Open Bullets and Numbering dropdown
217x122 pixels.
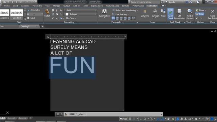(x=125, y=10)
